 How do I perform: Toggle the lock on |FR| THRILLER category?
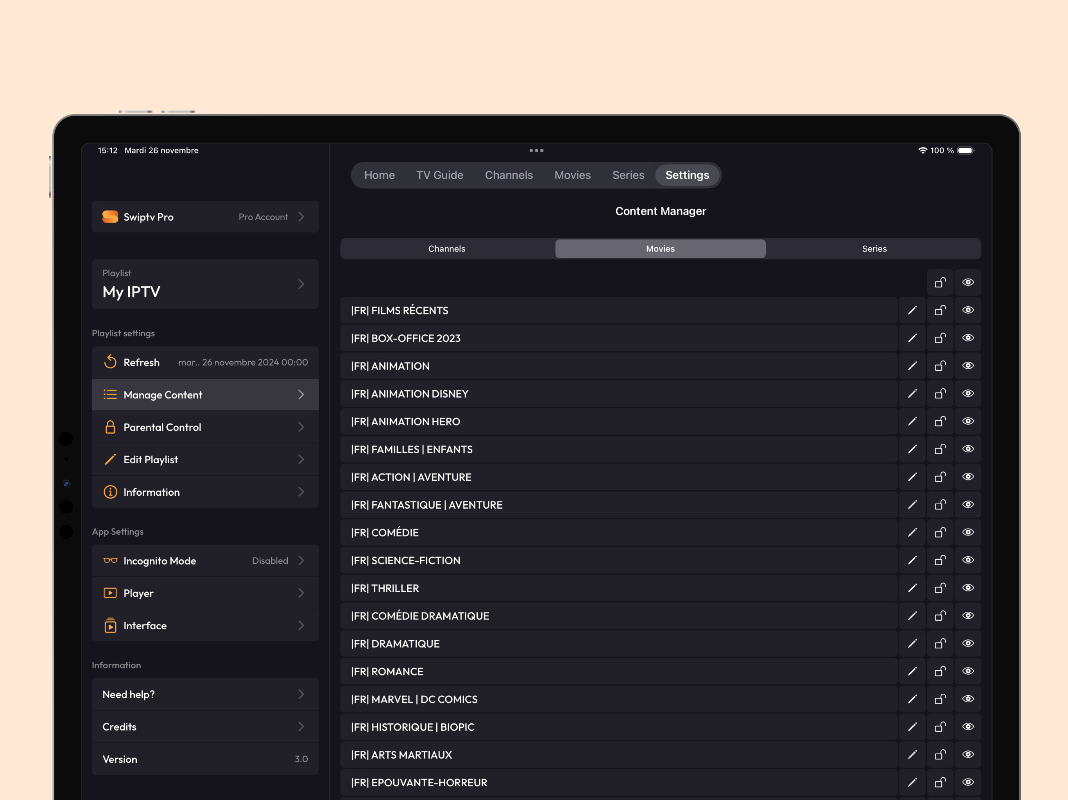click(939, 588)
